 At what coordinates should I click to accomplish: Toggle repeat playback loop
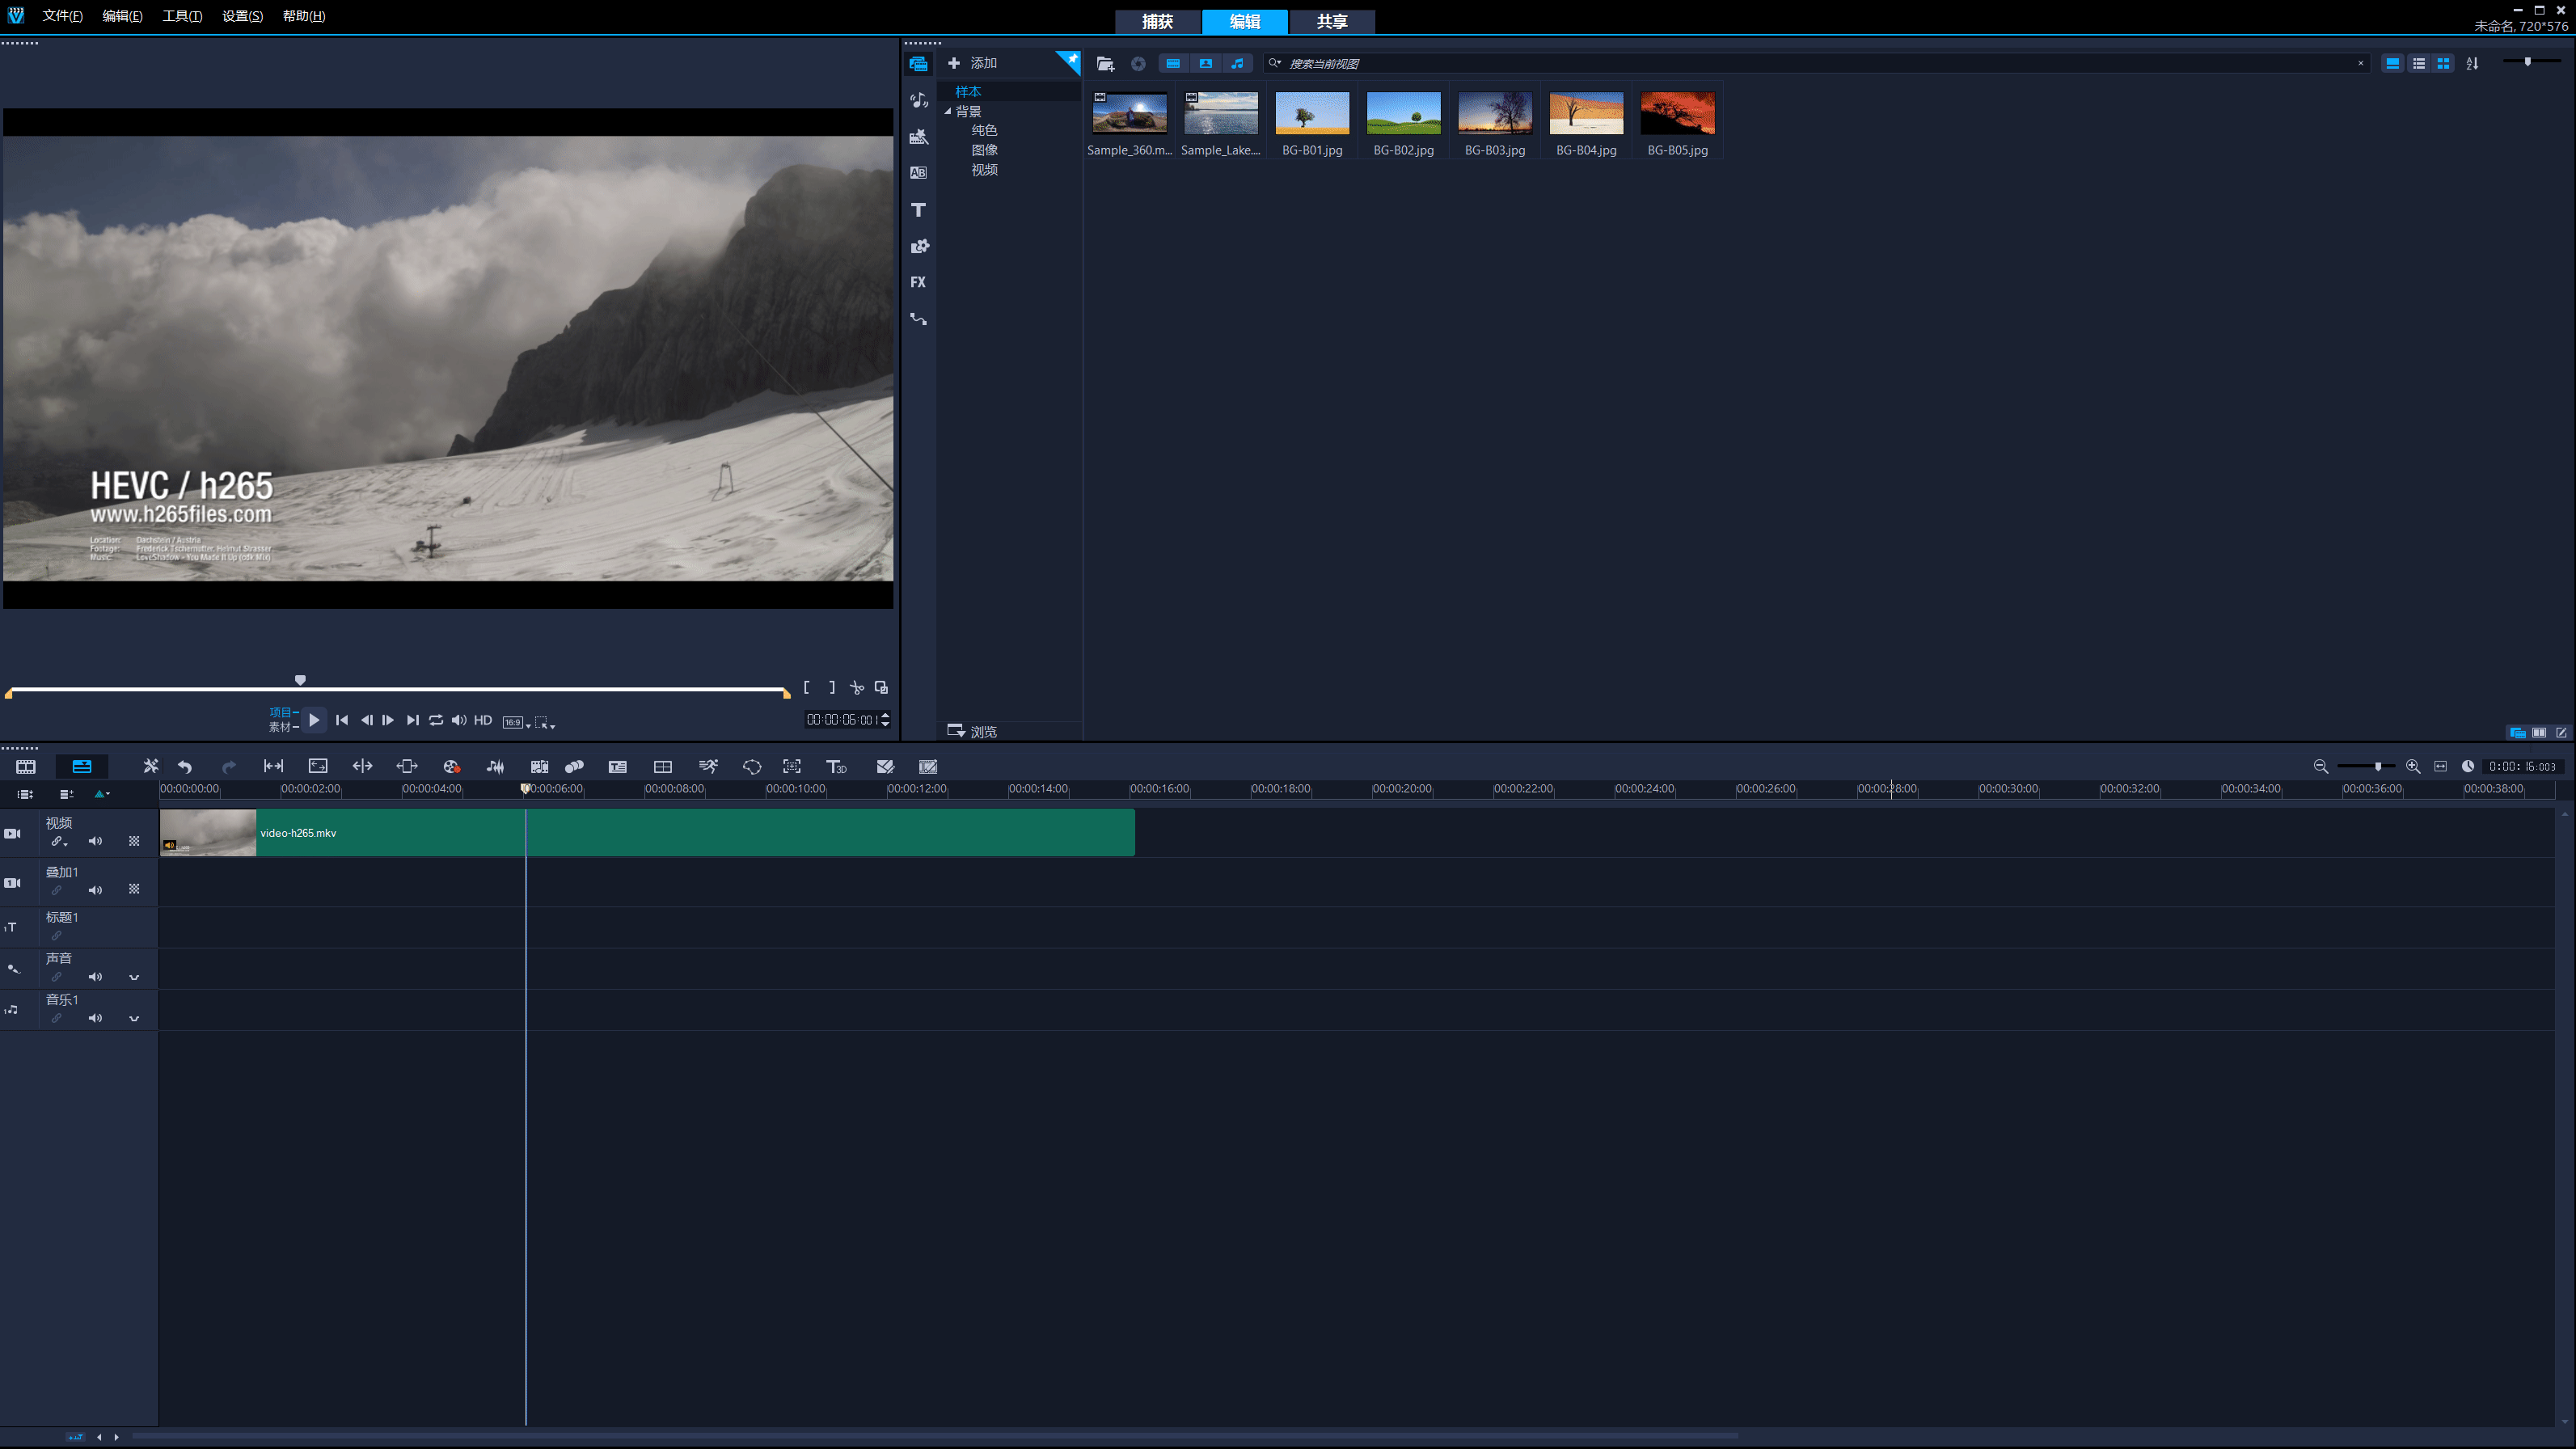(x=436, y=720)
